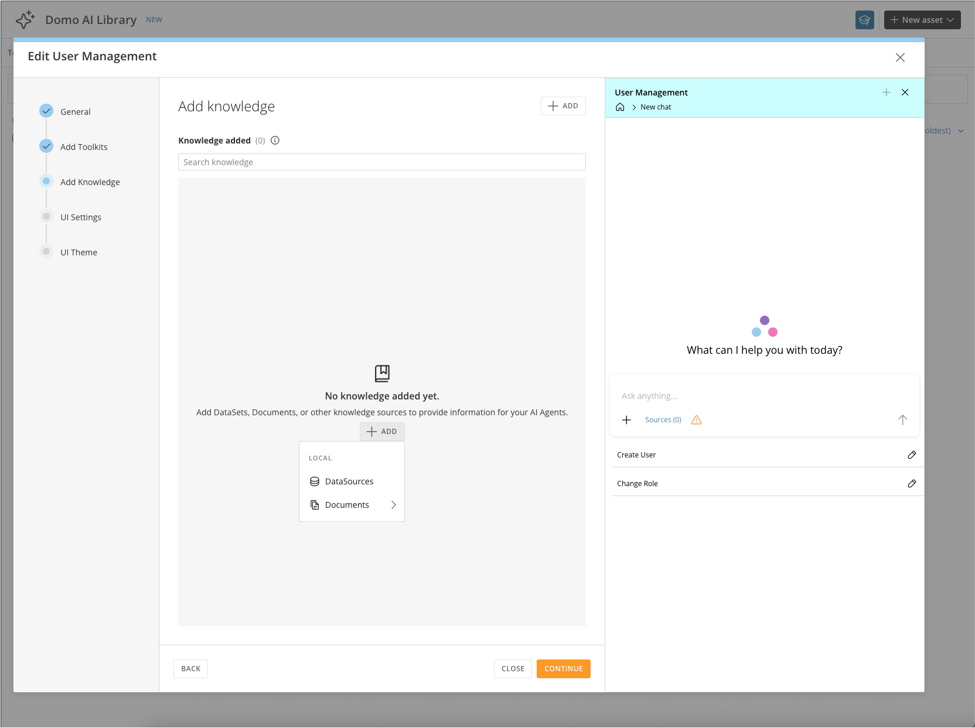The width and height of the screenshot is (975, 728).
Task: Click the orange warning triangle icon
Action: tap(697, 420)
